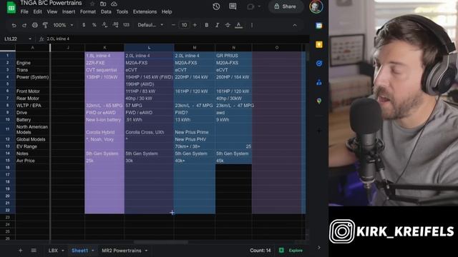Open the Tools menu
Image resolution: width=458 pixels, height=257 pixels.
click(x=122, y=11)
